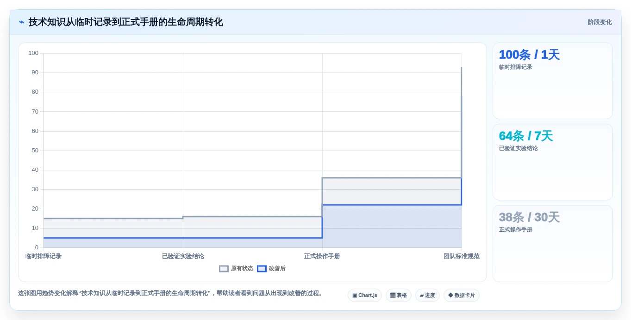Toggle the 改善后 legend entry
The image size is (631, 320).
[271, 269]
